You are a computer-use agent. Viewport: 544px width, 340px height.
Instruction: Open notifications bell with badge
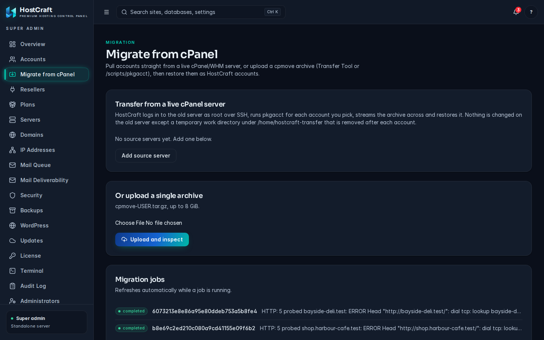[516, 12]
